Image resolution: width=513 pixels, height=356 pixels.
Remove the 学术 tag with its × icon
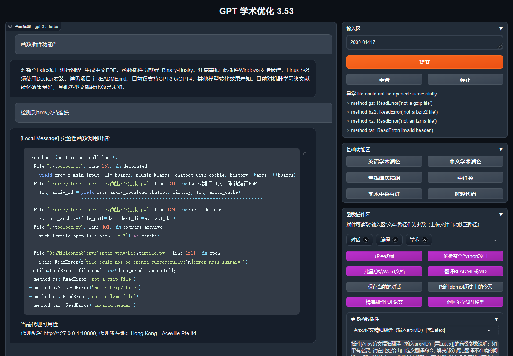pyautogui.click(x=425, y=240)
